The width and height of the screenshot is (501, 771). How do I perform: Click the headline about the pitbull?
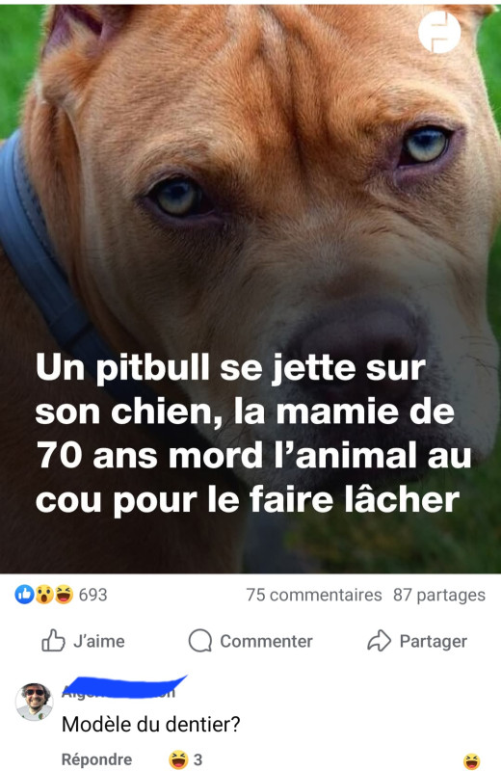point(253,433)
